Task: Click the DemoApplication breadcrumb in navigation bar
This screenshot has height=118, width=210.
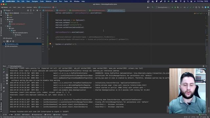Action: coord(45,7)
